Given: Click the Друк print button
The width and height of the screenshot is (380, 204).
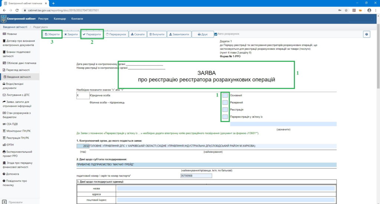Looking at the screenshot, I should (203, 34).
